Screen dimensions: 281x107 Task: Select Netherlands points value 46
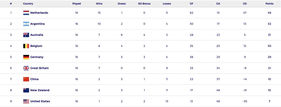(269, 13)
